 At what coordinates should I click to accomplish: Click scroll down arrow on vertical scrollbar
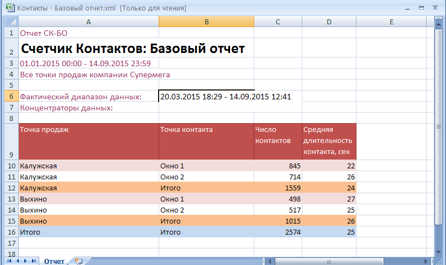(438, 251)
